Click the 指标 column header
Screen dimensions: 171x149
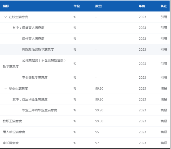coord(6,6)
